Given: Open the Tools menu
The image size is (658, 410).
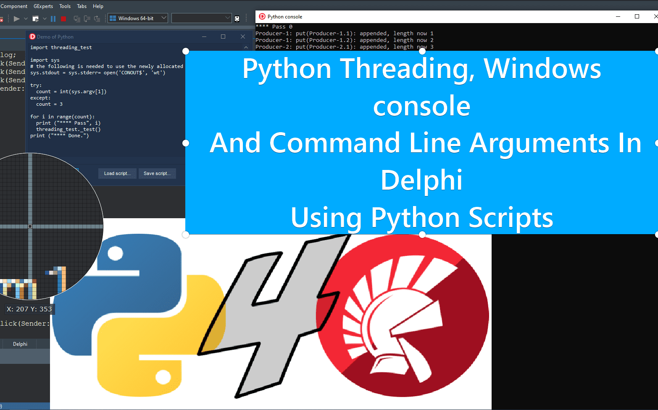Looking at the screenshot, I should point(65,6).
